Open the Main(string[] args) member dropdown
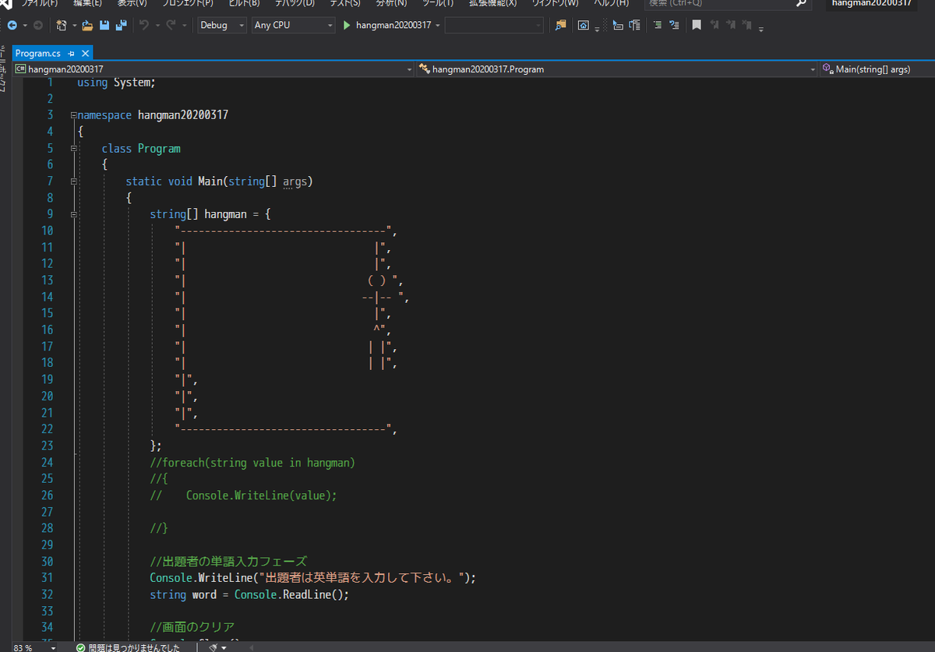The height and width of the screenshot is (652, 935). [x=877, y=69]
